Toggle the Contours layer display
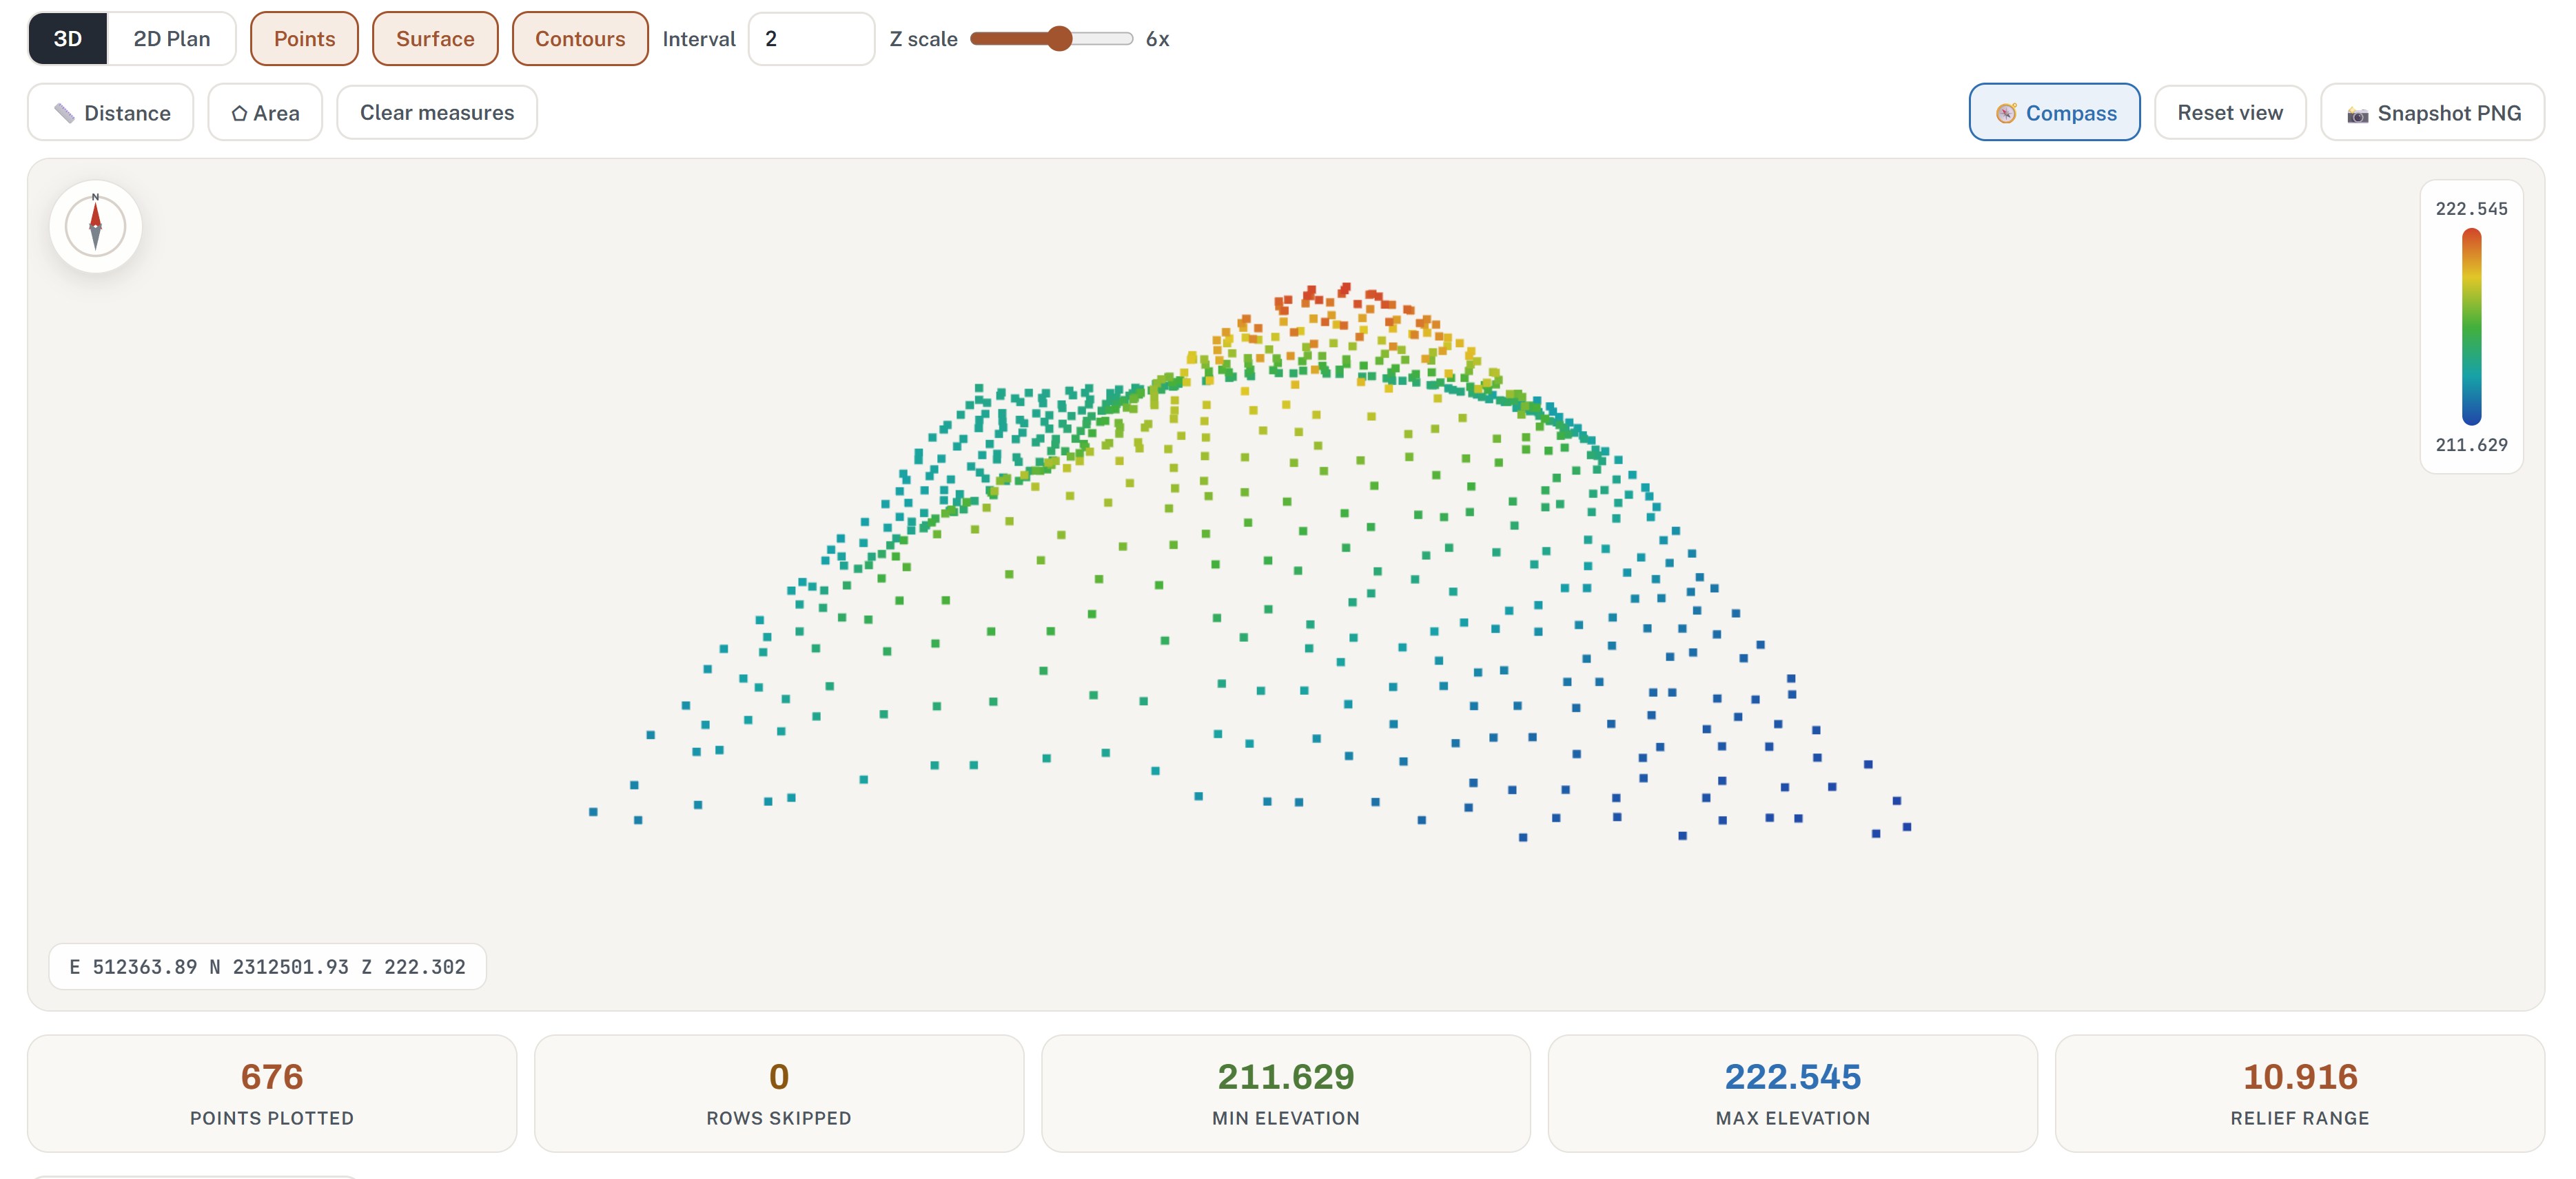This screenshot has height=1179, width=2576. click(x=580, y=39)
